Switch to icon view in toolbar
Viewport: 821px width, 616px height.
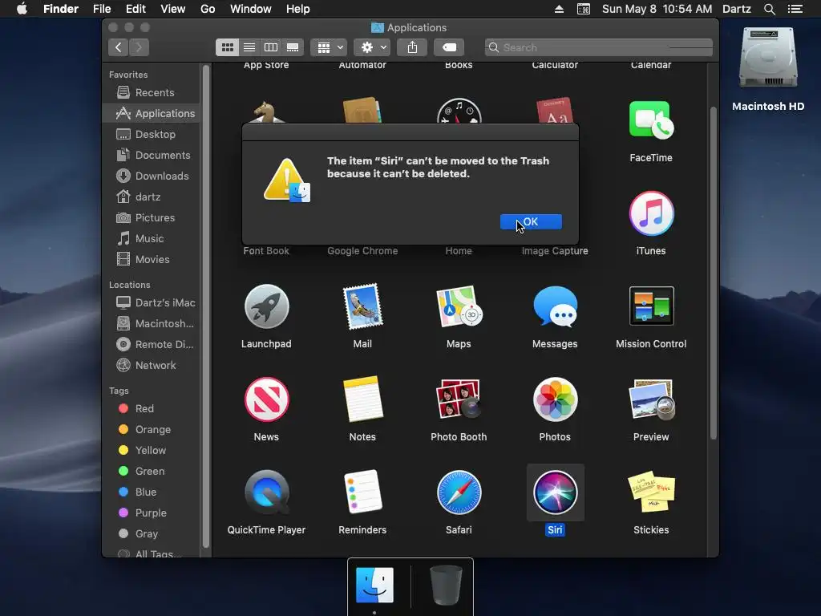click(227, 47)
